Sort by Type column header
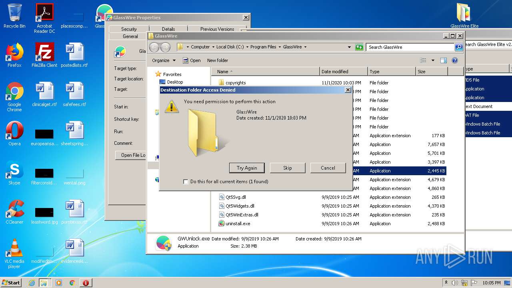Viewport: 512px width, 288px height. tap(392, 72)
